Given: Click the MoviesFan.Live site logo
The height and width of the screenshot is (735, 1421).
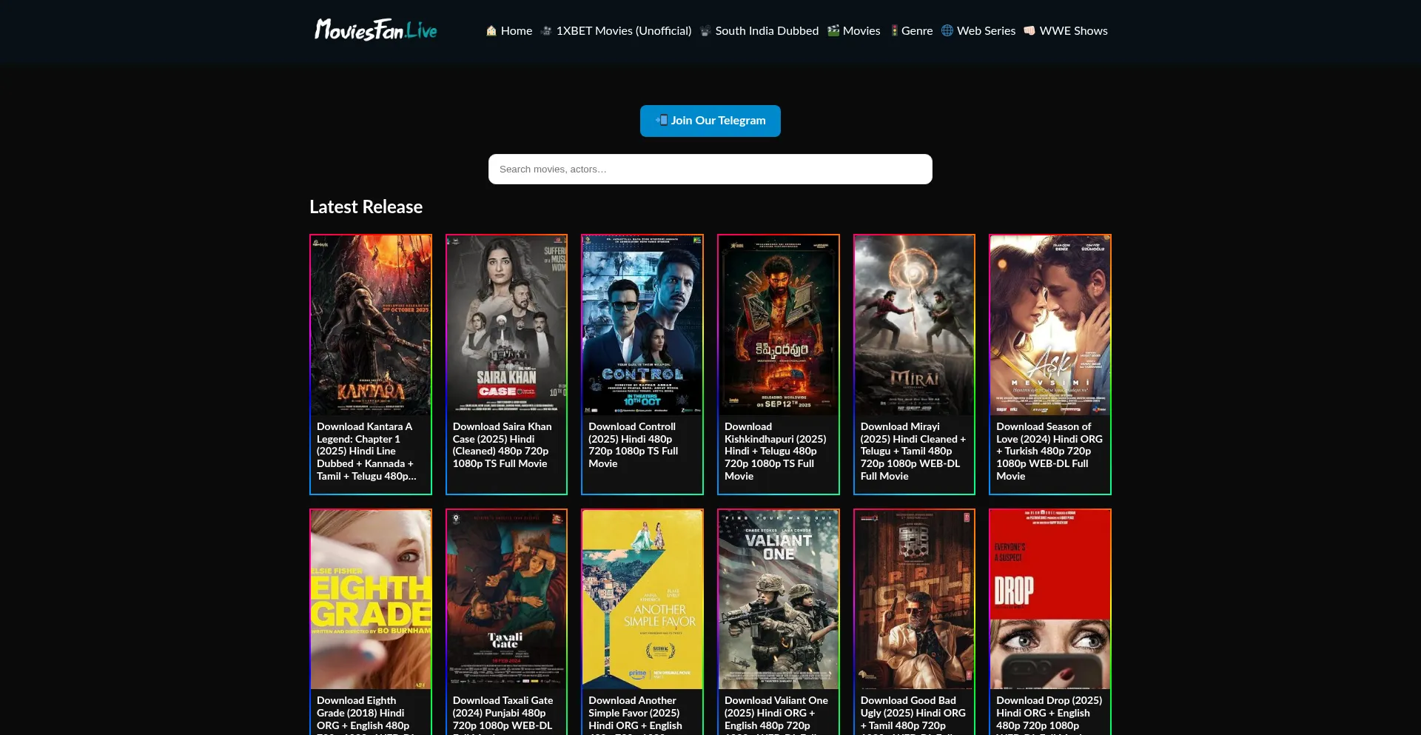Looking at the screenshot, I should tap(376, 30).
